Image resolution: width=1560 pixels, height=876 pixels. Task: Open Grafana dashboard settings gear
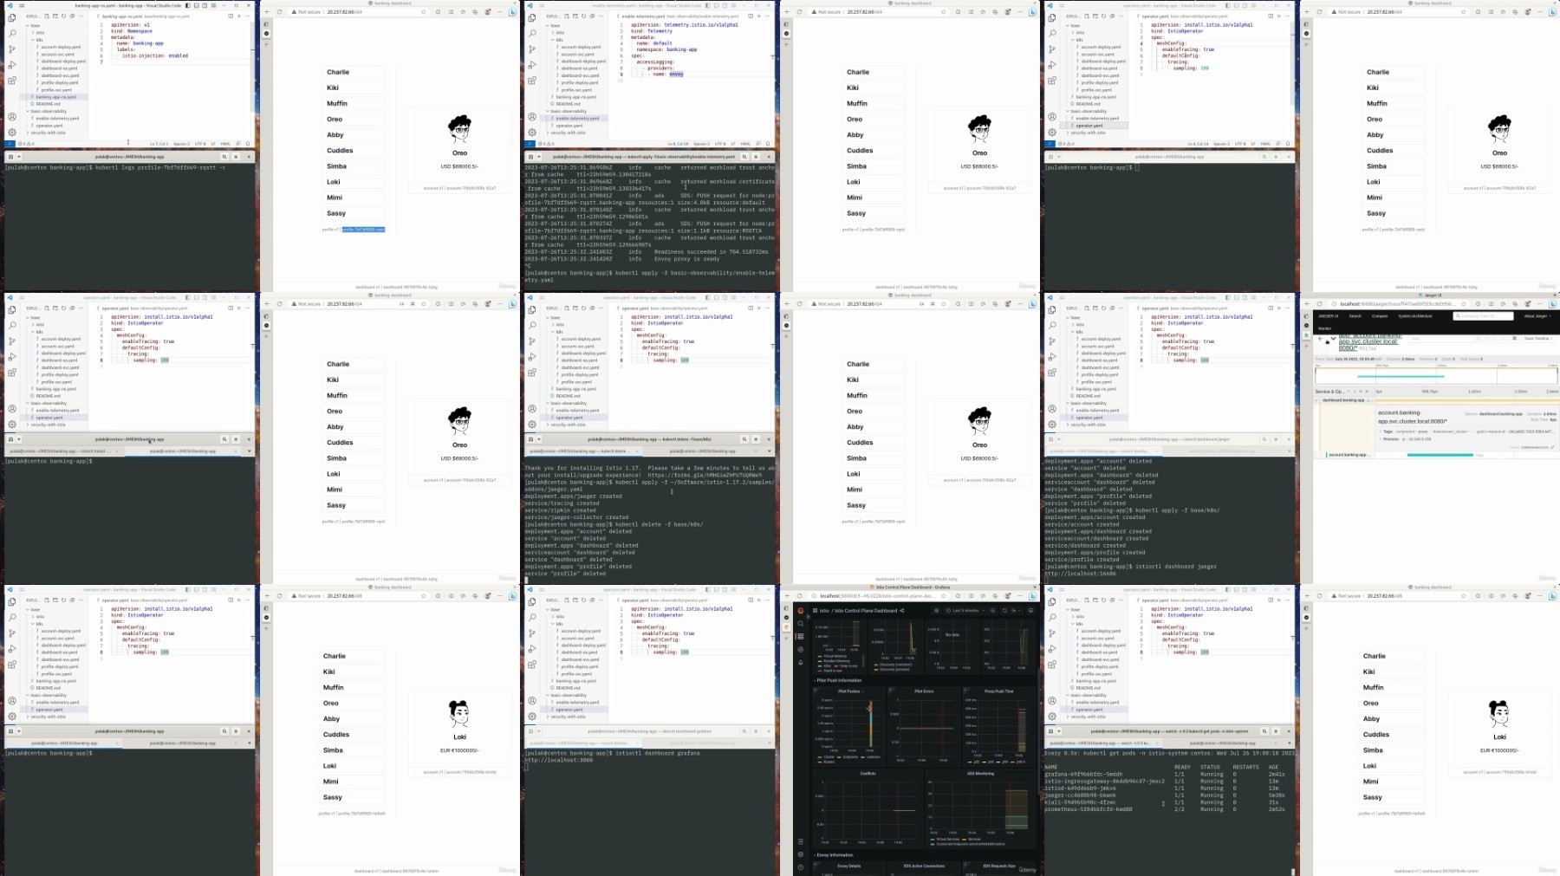[x=936, y=610]
